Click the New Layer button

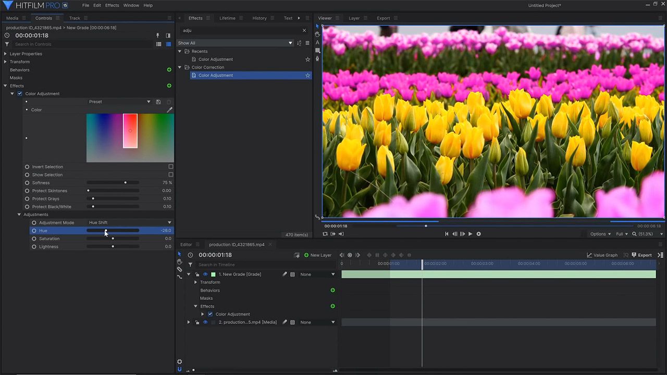click(318, 255)
